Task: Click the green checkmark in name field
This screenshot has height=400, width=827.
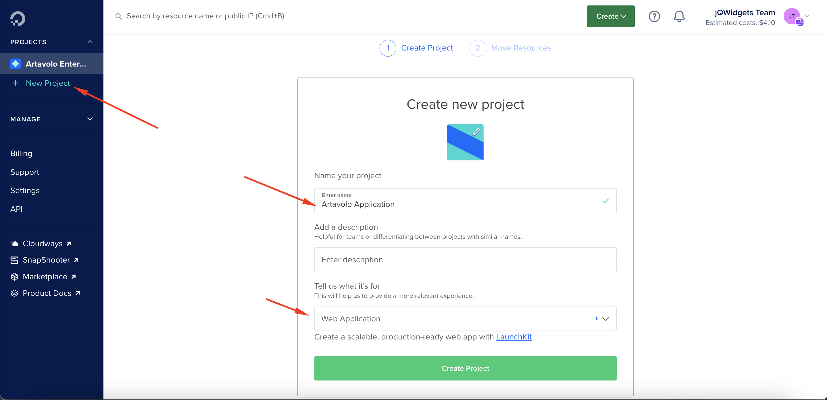Action: click(605, 201)
